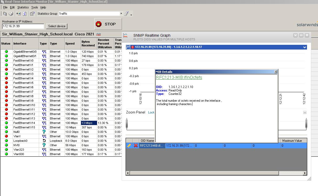This screenshot has width=318, height=196.
Task: Close the MIB Details popup
Action: pyautogui.click(x=276, y=72)
